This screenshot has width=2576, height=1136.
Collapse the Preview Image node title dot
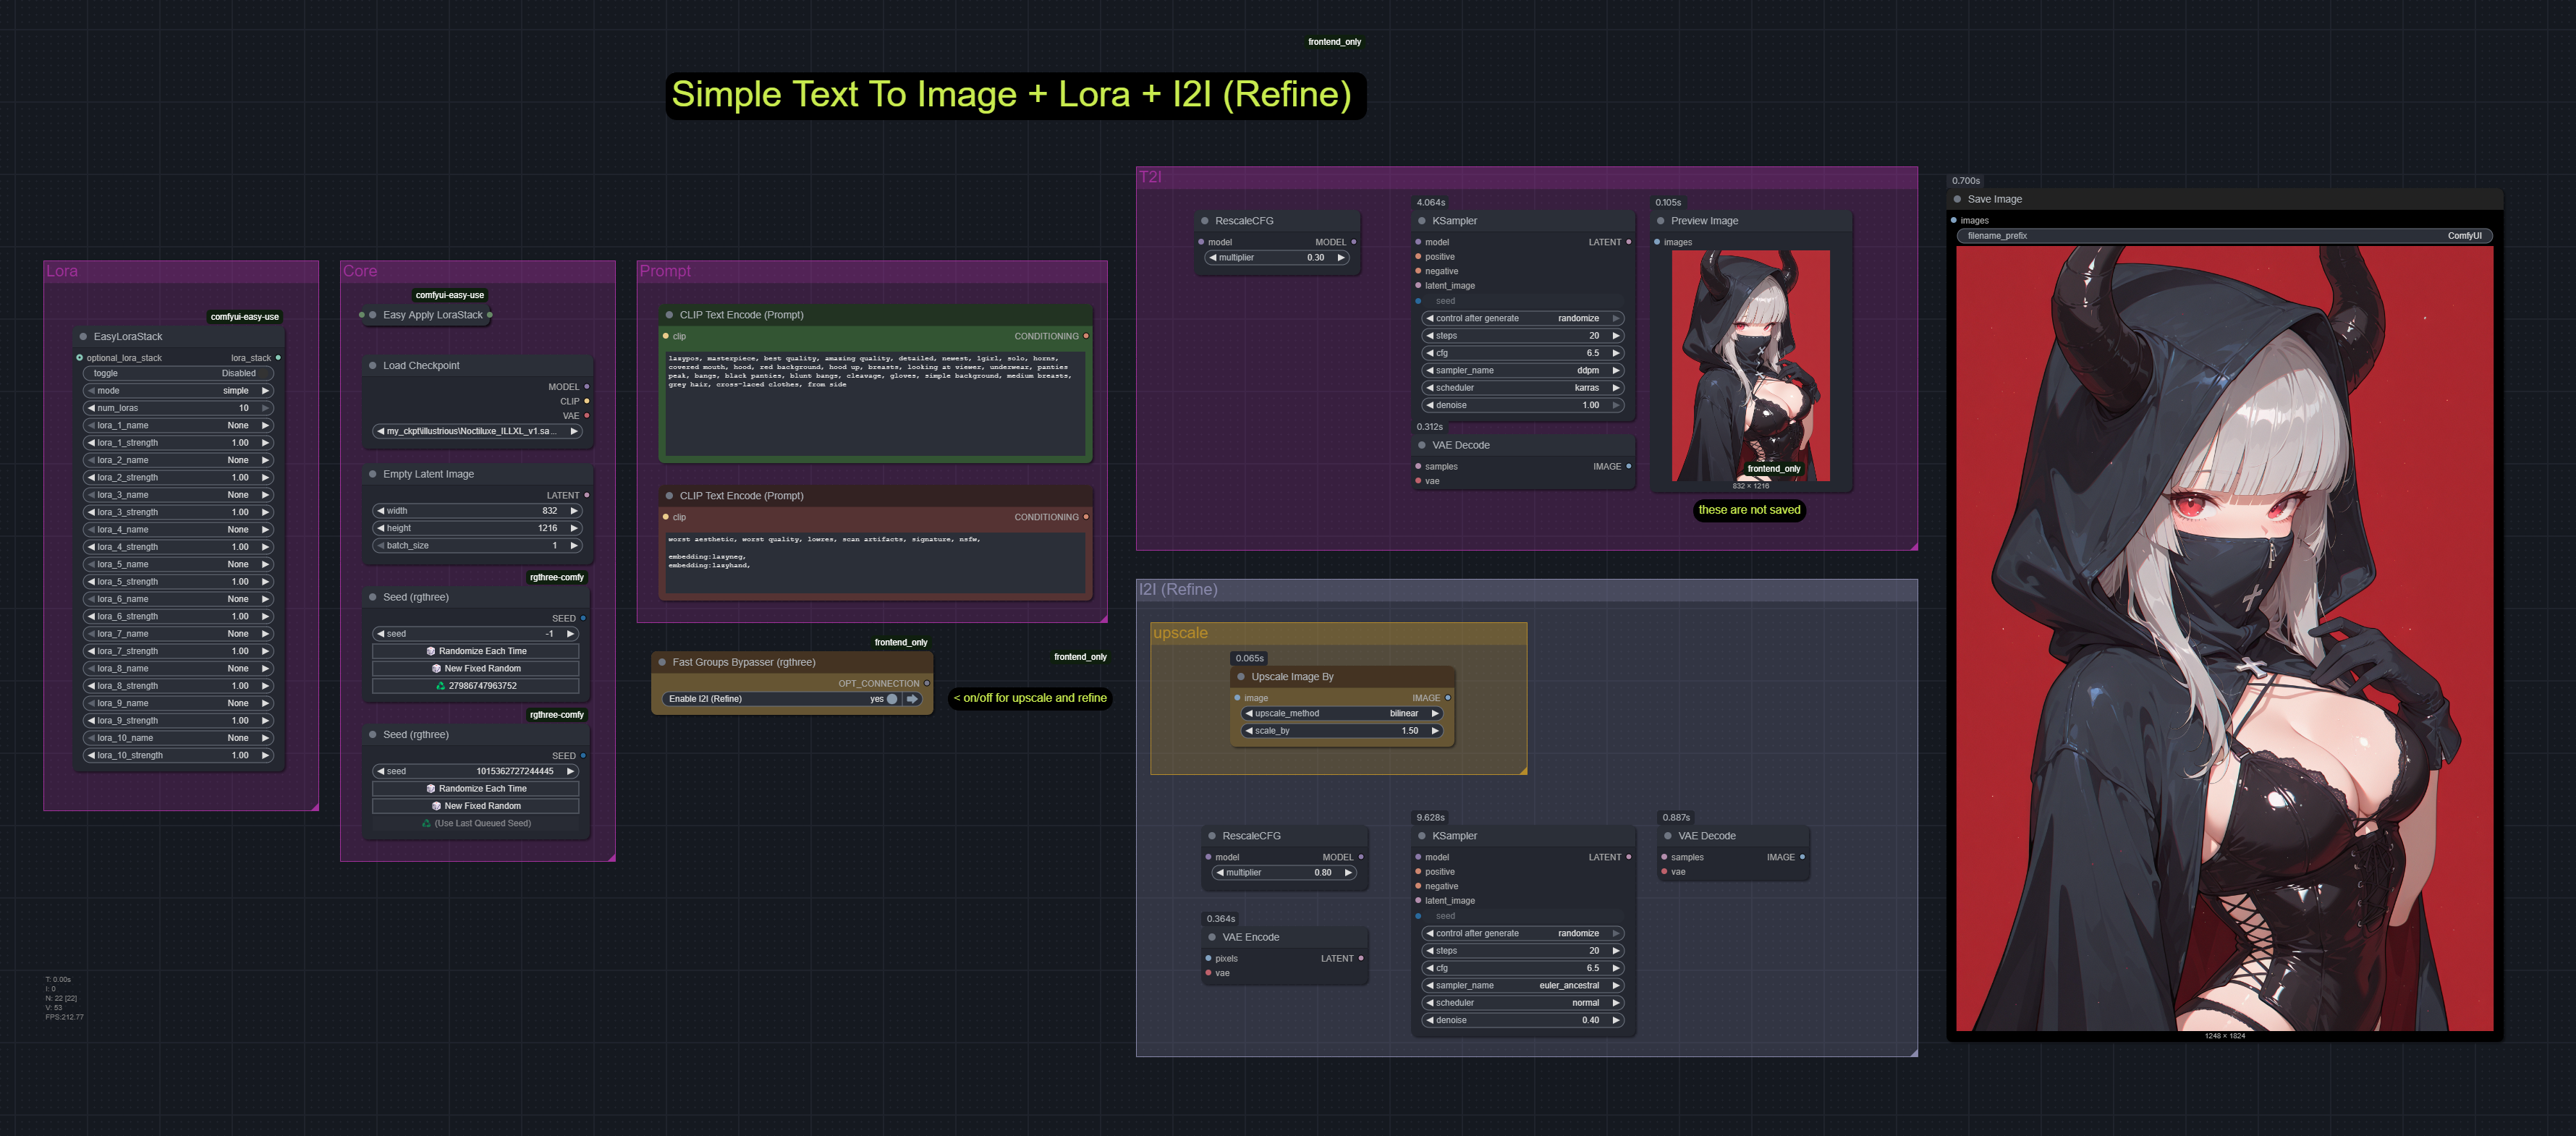click(1660, 221)
